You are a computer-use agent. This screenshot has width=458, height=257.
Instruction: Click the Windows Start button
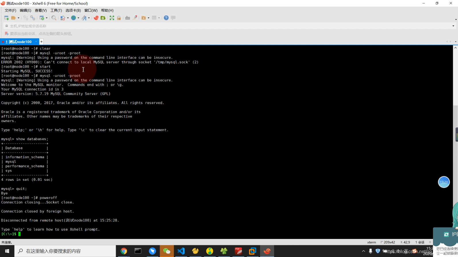(x=7, y=251)
